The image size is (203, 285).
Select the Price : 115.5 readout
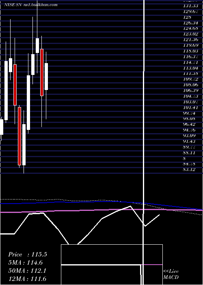pos(28,254)
